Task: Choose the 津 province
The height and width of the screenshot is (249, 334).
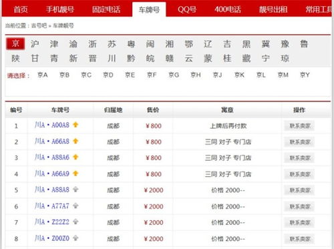Action: click(54, 44)
